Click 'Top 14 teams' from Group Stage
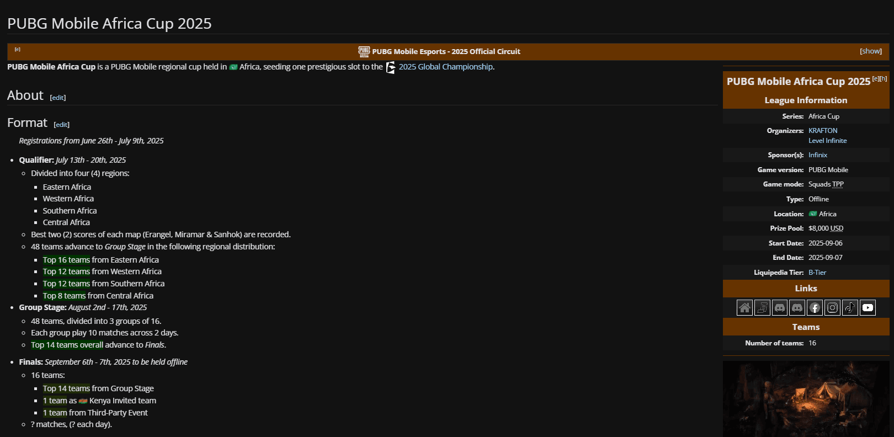Screen dimensions: 894x437 66,388
